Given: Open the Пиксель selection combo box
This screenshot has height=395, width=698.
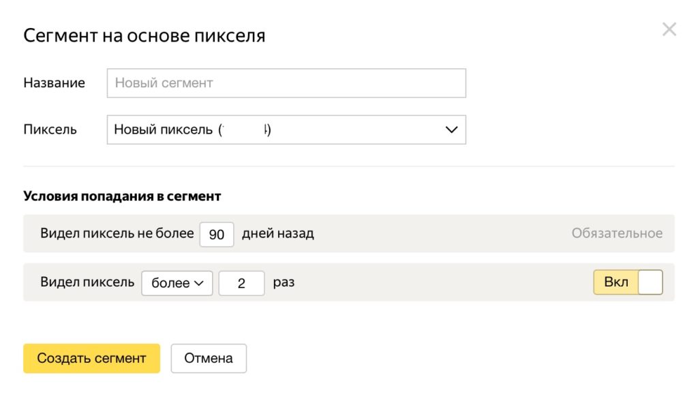Looking at the screenshot, I should [286, 130].
